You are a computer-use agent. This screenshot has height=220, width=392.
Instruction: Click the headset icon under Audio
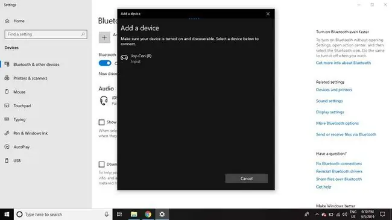pyautogui.click(x=104, y=101)
